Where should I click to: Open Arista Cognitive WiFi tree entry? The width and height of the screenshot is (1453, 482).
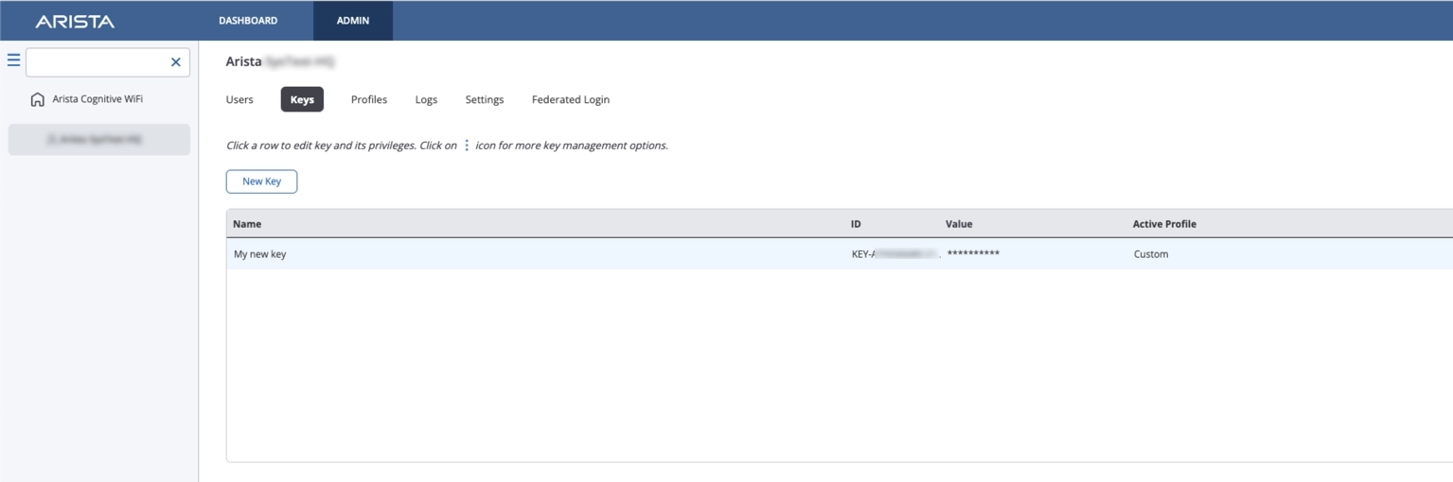[x=97, y=99]
